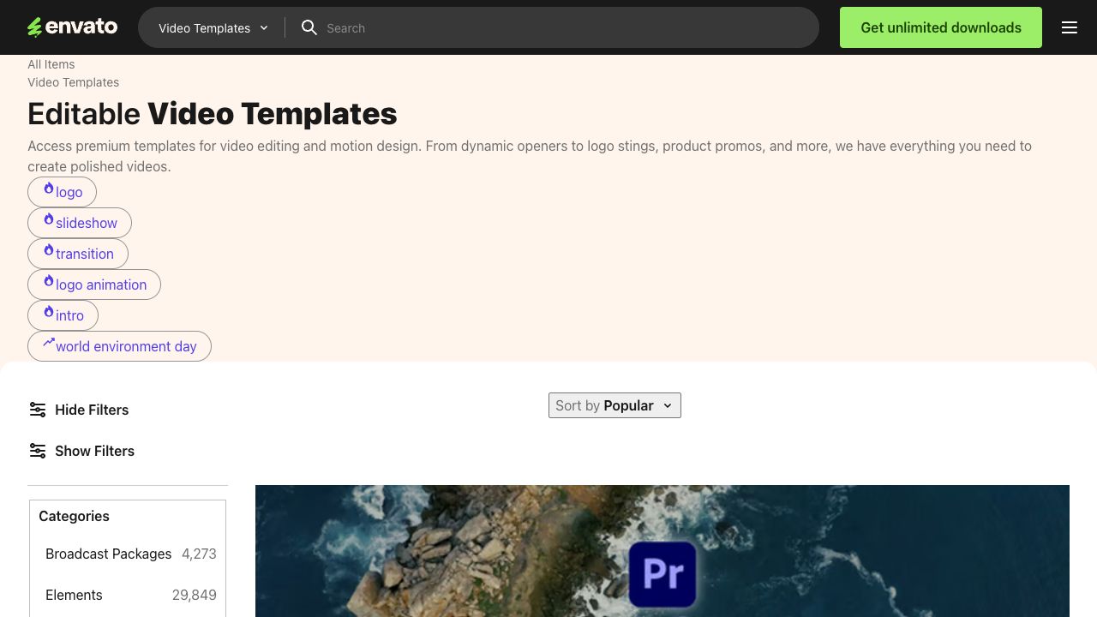
Task: Click the Show Filters sliders icon
Action: click(x=38, y=451)
